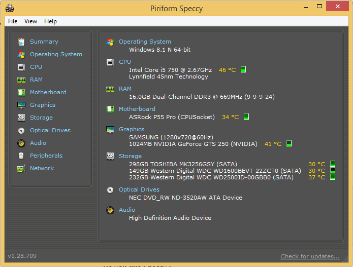Click the 16.0GB Dual-Channel DDR3 line

pyautogui.click(x=202, y=97)
